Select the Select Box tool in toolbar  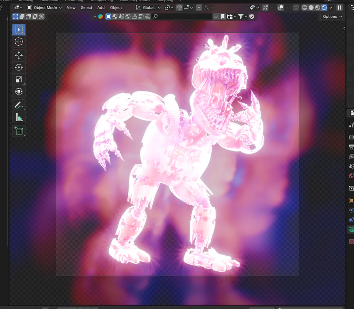[x=19, y=30]
